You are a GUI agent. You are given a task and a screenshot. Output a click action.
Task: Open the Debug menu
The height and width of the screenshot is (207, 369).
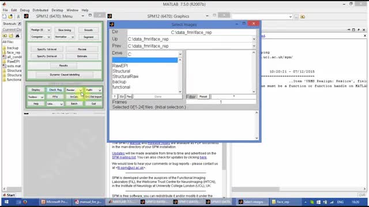pyautogui.click(x=24, y=10)
